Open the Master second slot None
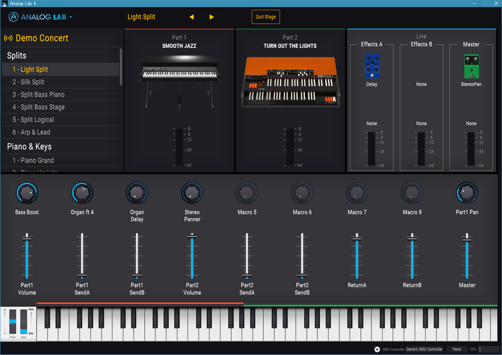Image resolution: width=502 pixels, height=355 pixels. pyautogui.click(x=471, y=123)
